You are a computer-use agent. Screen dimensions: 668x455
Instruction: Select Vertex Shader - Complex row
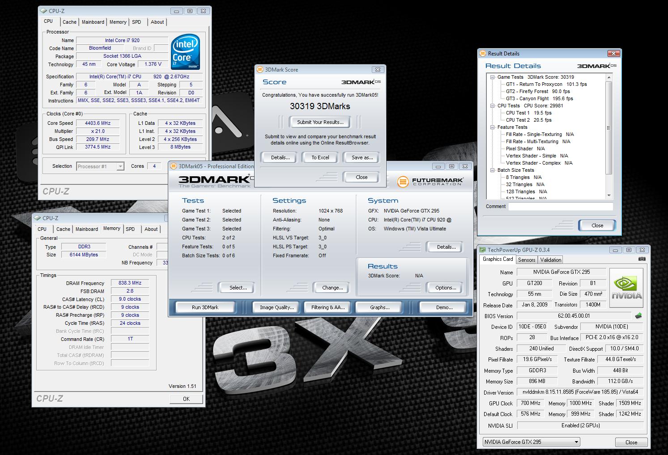click(x=539, y=163)
